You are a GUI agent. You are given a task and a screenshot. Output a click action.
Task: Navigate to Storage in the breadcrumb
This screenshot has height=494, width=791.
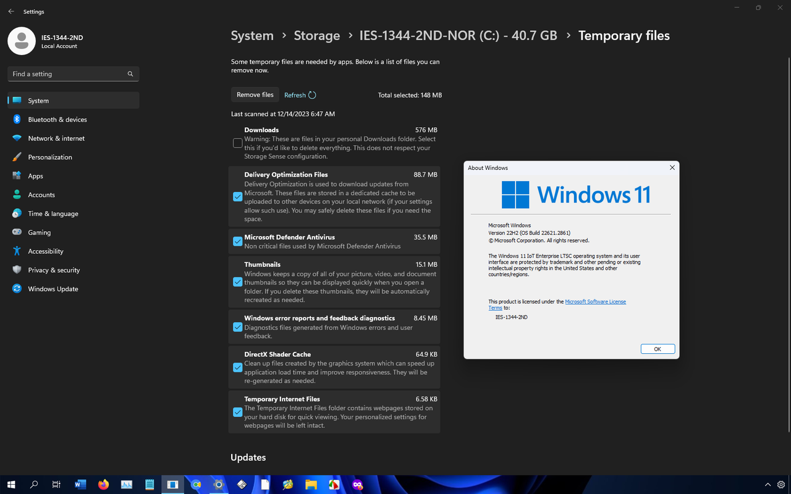[x=317, y=36]
